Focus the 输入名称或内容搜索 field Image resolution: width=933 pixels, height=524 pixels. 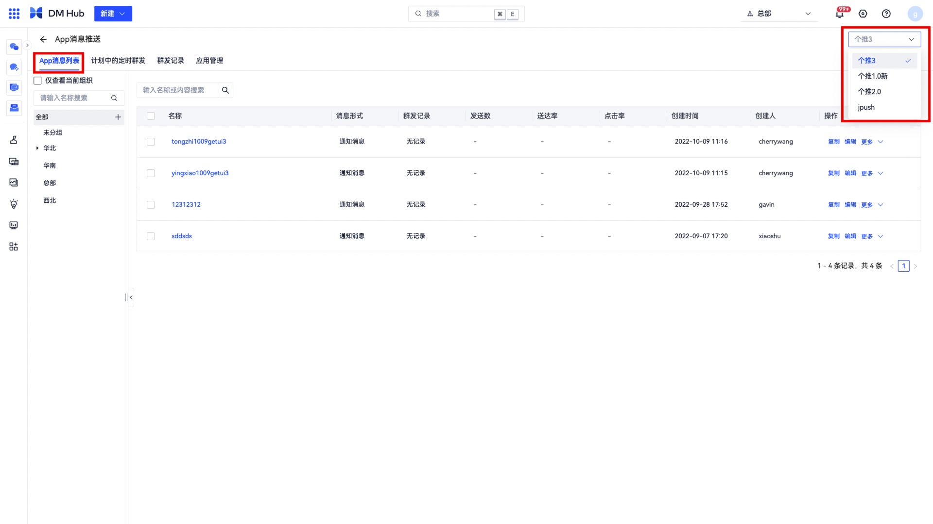tap(177, 90)
